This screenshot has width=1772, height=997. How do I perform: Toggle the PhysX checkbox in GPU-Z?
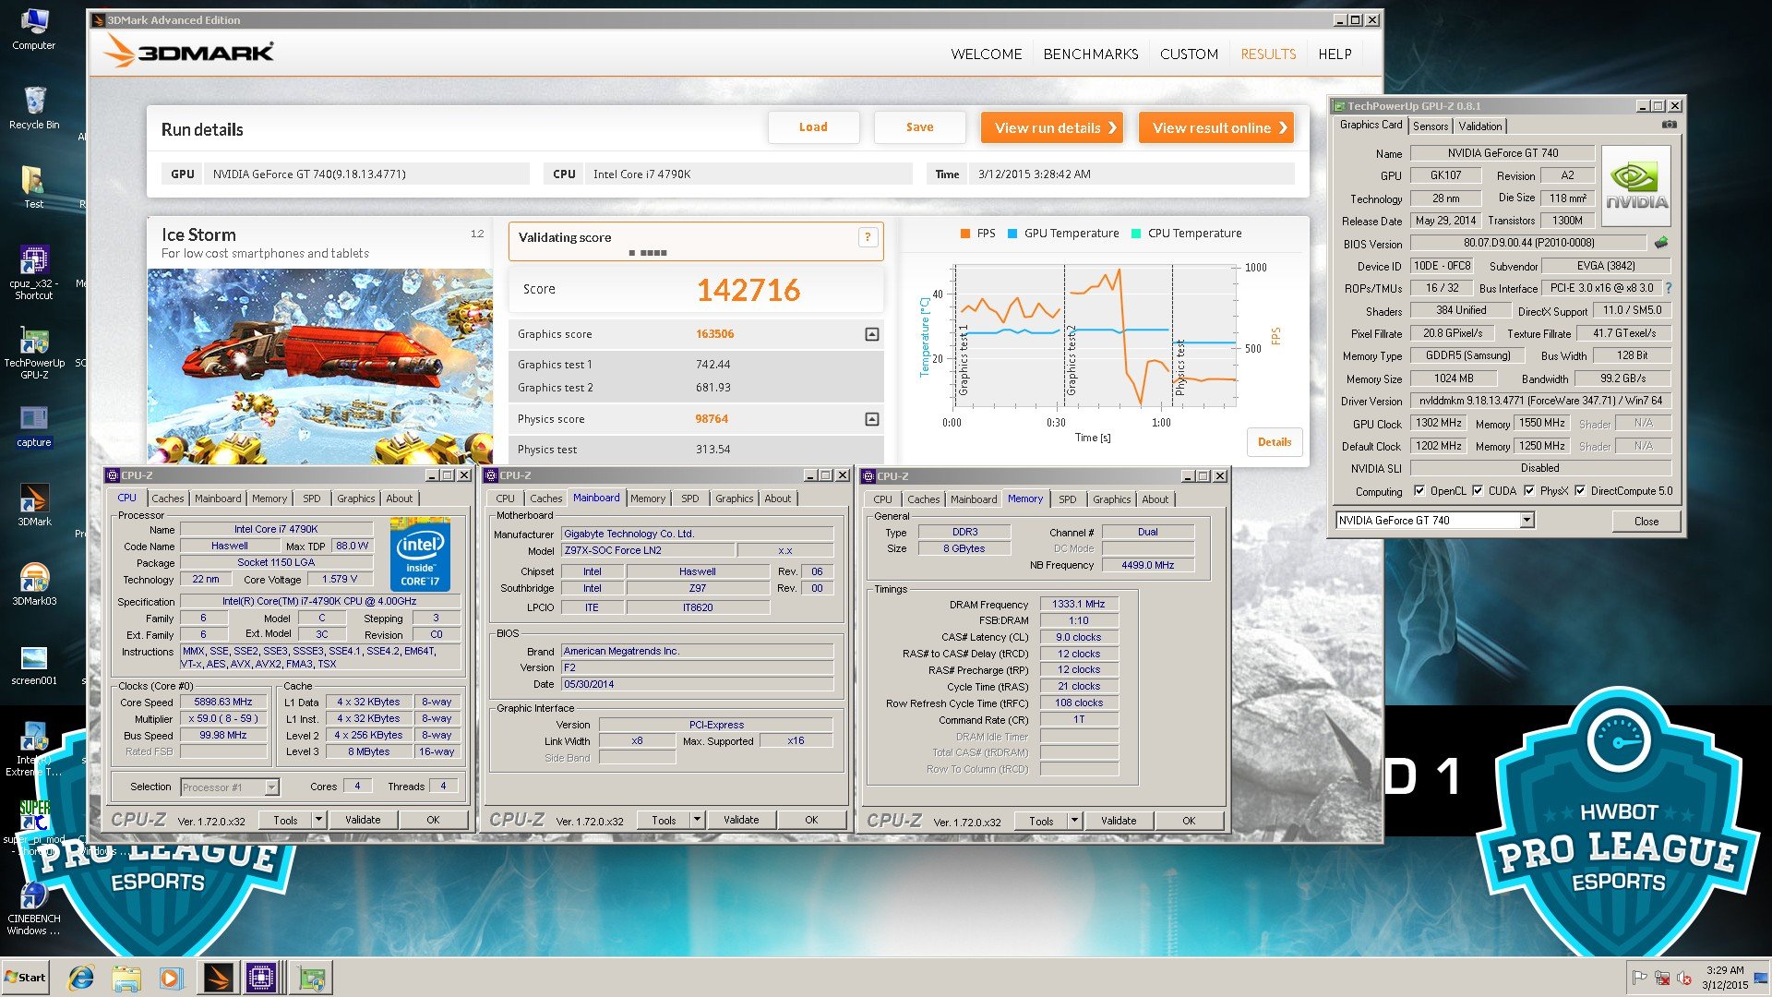(1529, 491)
